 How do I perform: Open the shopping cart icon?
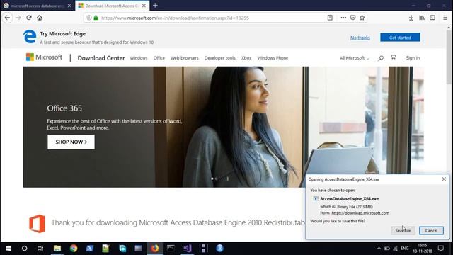click(394, 57)
